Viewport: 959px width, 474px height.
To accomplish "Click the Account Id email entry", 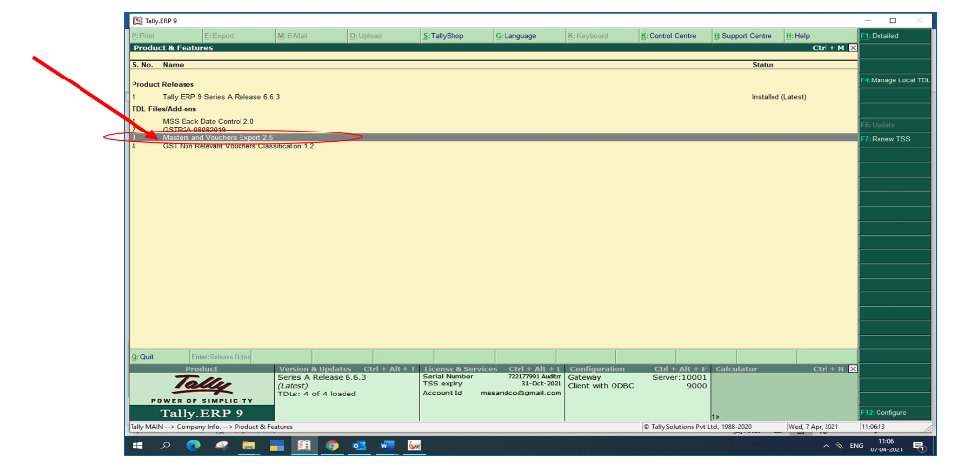I will click(492, 393).
